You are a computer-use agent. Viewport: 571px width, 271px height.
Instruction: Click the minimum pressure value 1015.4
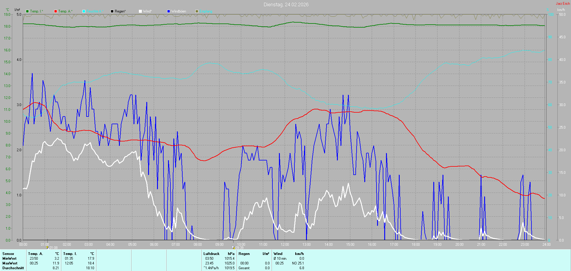230,259
